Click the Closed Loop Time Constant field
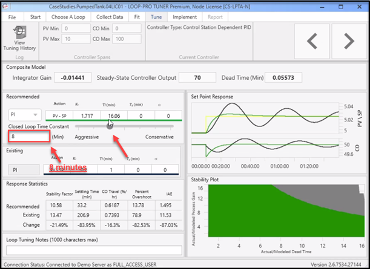The image size is (370, 269). tap(28, 137)
